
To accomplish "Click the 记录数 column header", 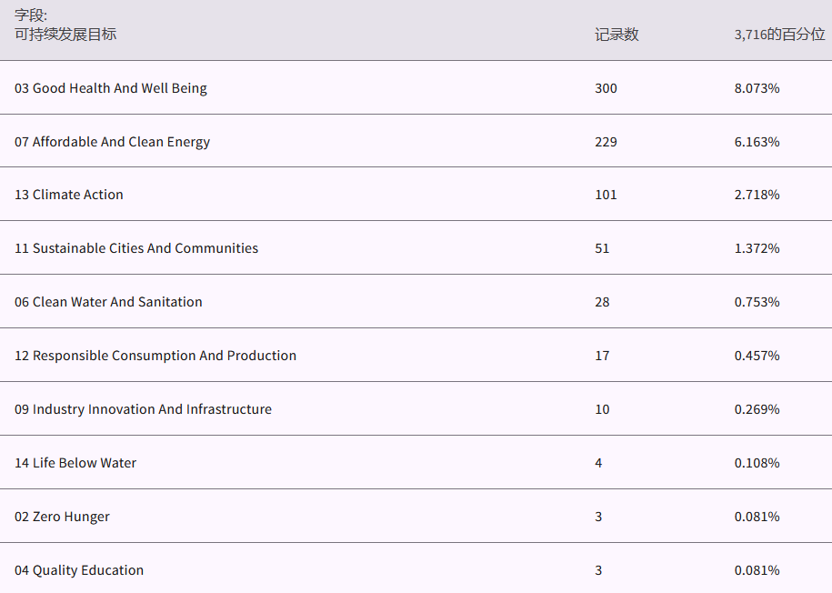I will (616, 35).
